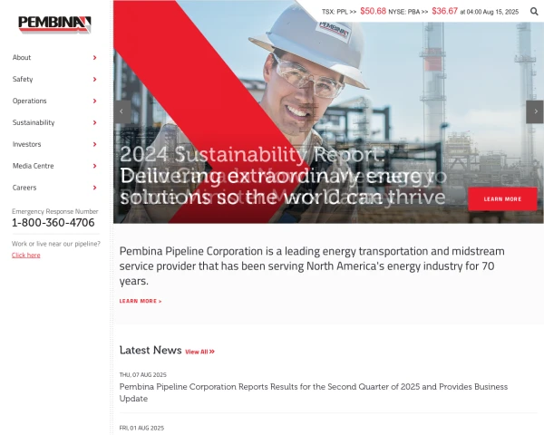Click the $50.68 share price
This screenshot has width=544, height=435.
pyautogui.click(x=373, y=11)
